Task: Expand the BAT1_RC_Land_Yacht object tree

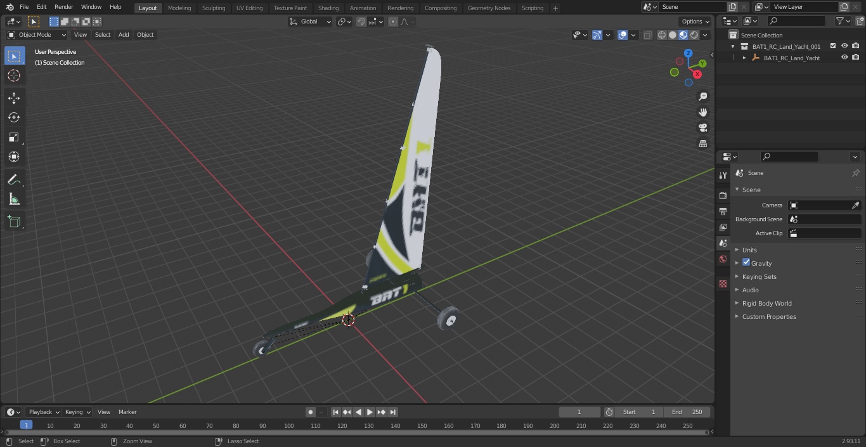Action: (744, 58)
